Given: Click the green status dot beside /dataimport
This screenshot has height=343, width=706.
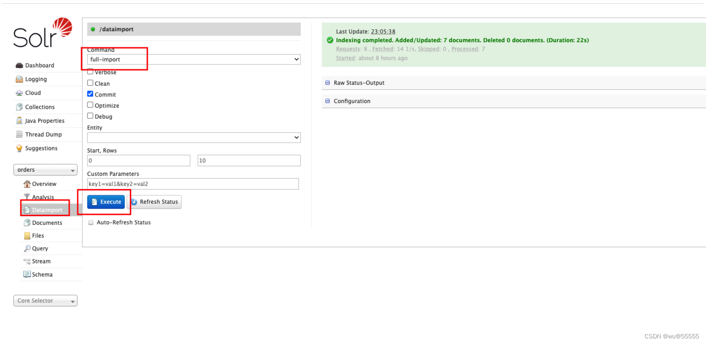Looking at the screenshot, I should 93,29.
